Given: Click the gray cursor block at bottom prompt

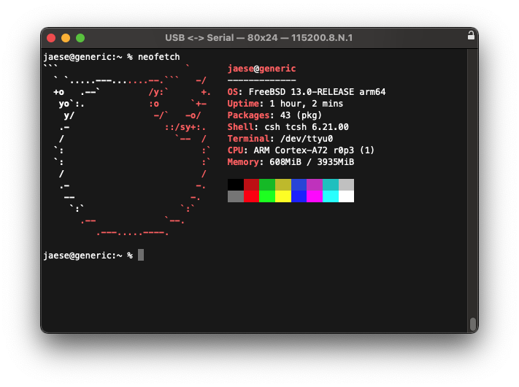Looking at the screenshot, I should click(x=141, y=255).
